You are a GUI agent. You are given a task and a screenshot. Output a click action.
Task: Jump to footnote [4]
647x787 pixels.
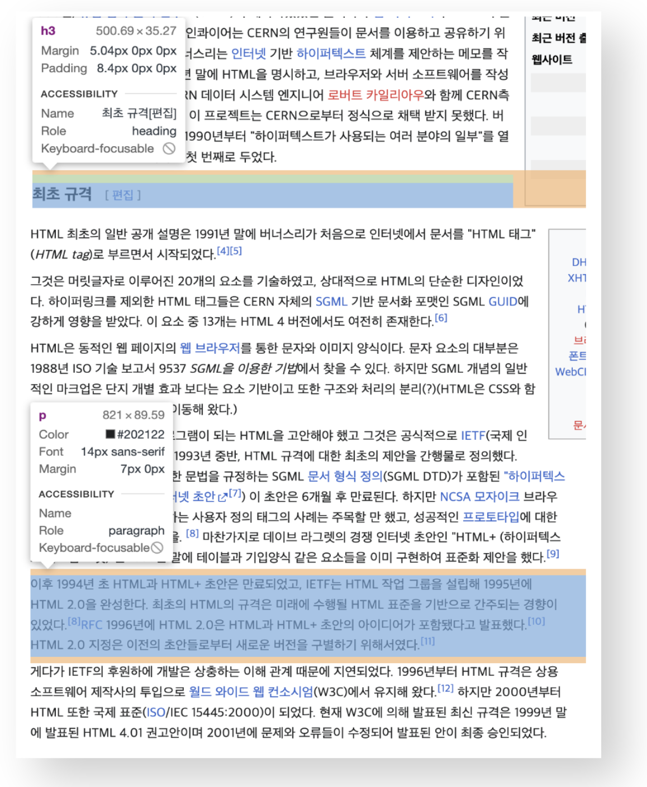223,251
